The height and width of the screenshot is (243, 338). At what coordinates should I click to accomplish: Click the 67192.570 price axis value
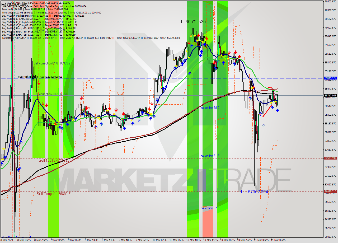click(330, 176)
